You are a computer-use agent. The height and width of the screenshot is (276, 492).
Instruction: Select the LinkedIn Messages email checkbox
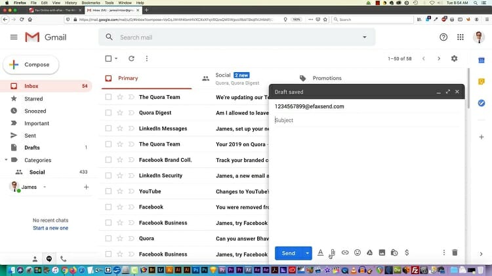coord(108,128)
